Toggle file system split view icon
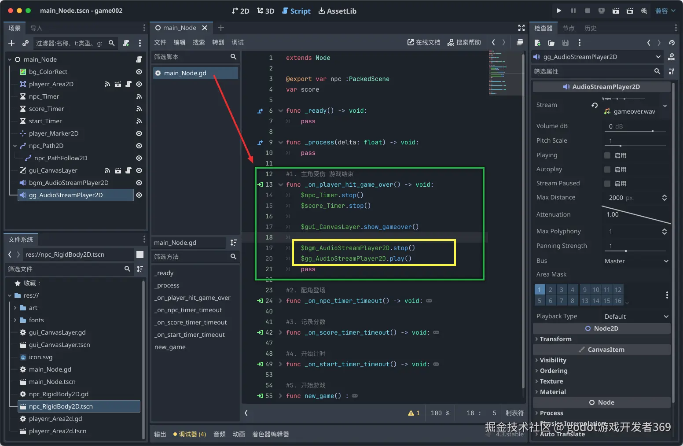The width and height of the screenshot is (683, 446). pos(140,254)
